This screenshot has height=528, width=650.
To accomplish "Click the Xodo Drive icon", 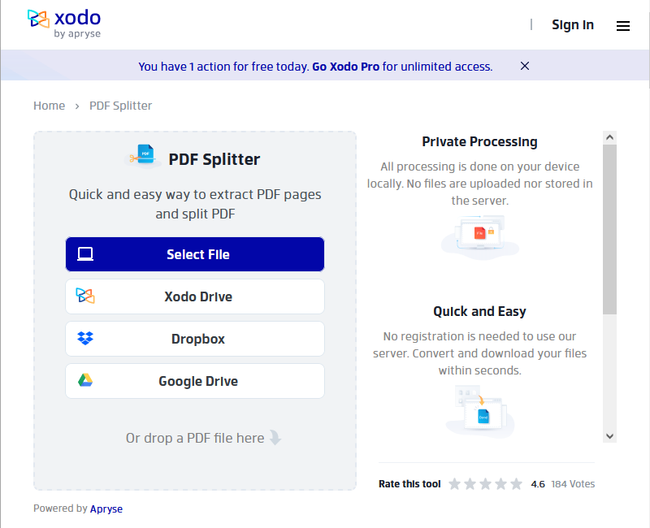I will (84, 296).
